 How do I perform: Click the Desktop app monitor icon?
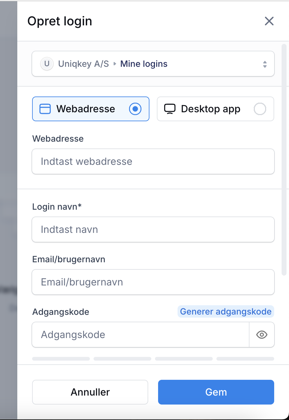point(170,109)
